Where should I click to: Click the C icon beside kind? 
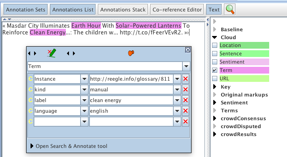pos(31,89)
